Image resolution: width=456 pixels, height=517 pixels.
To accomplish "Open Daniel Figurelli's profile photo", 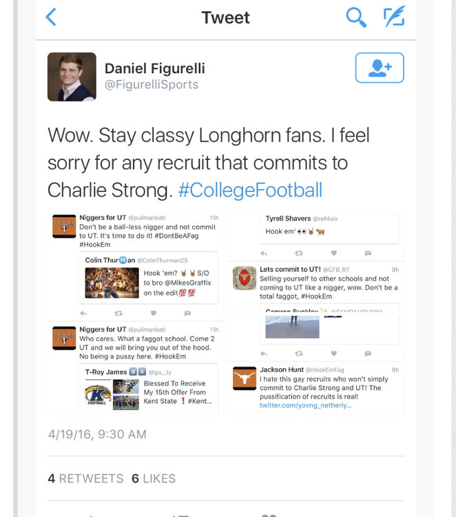I will pos(72,77).
